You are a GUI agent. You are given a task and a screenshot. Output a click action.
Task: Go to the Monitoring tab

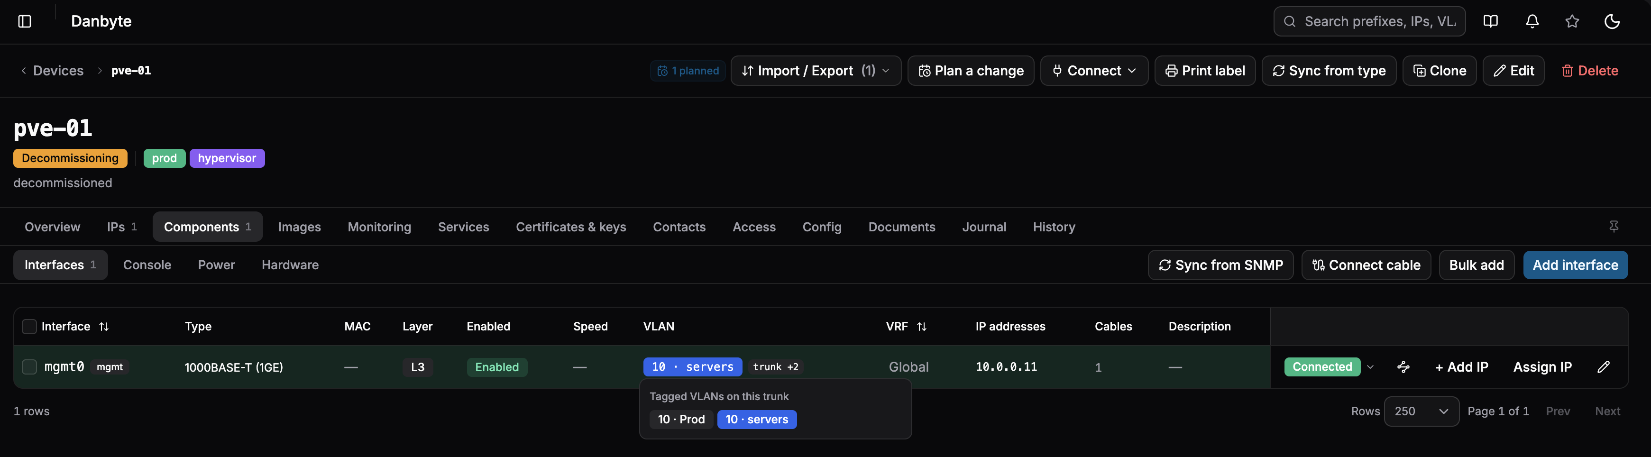pos(379,227)
